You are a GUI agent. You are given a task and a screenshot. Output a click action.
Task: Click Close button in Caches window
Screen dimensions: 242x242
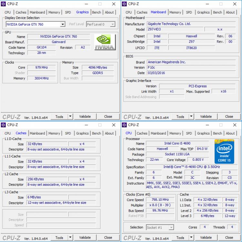click(x=108, y=237)
